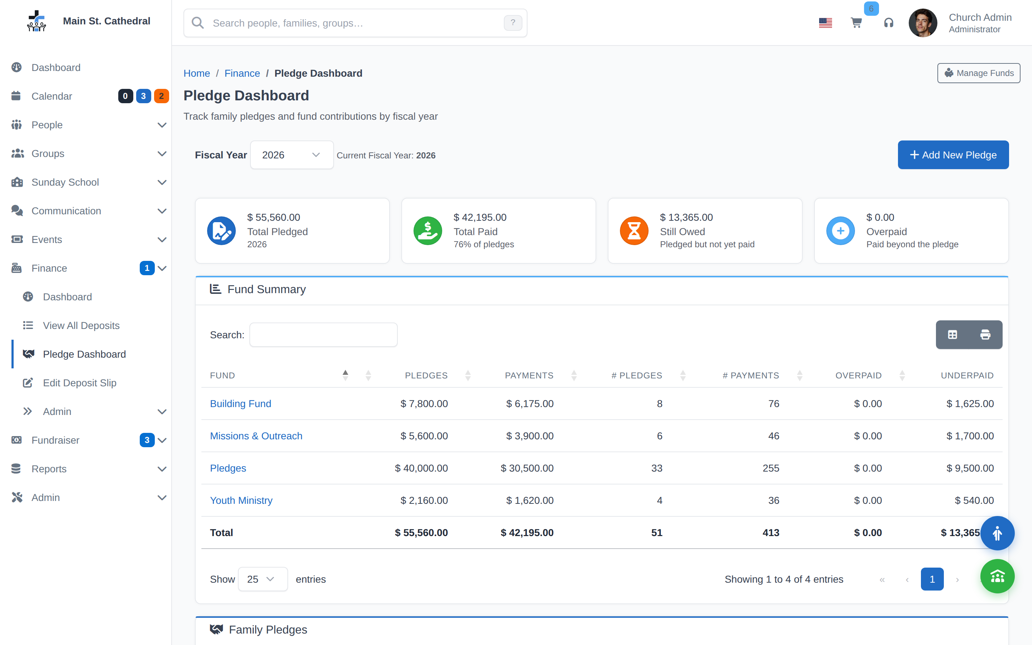Focus the Fund Summary Search field
This screenshot has width=1032, height=645.
(x=323, y=335)
